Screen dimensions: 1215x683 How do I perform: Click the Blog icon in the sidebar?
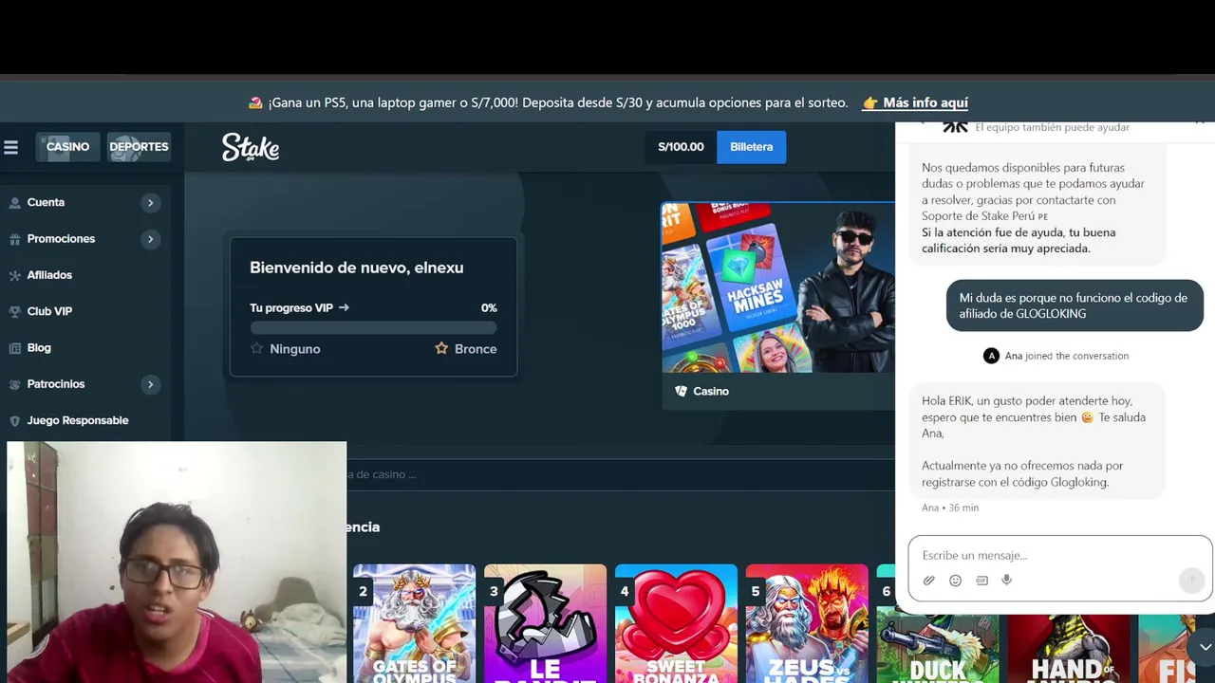pyautogui.click(x=14, y=348)
